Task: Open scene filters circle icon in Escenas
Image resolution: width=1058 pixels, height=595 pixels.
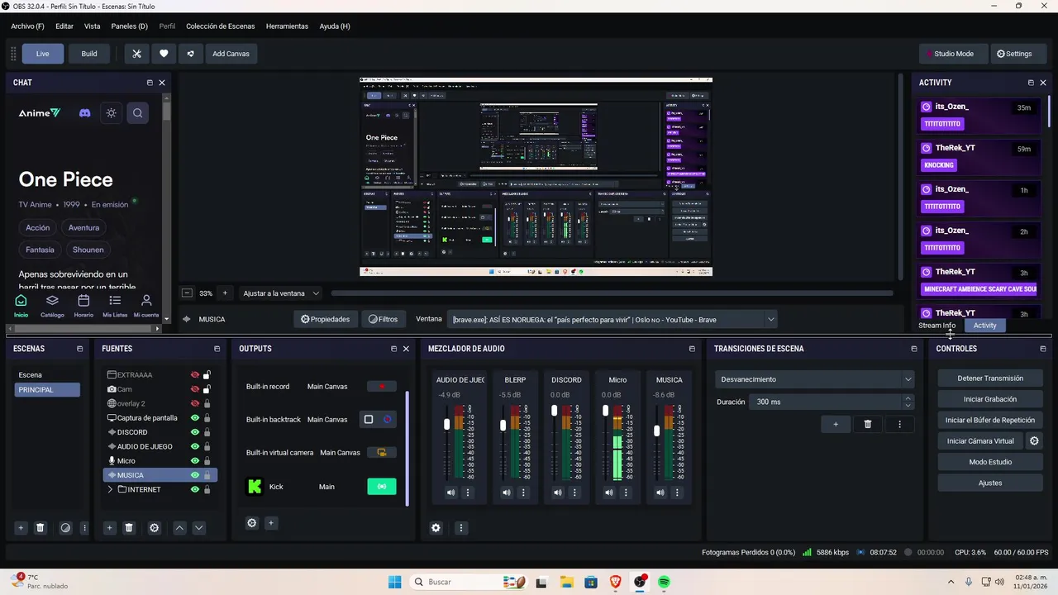Action: (65, 528)
